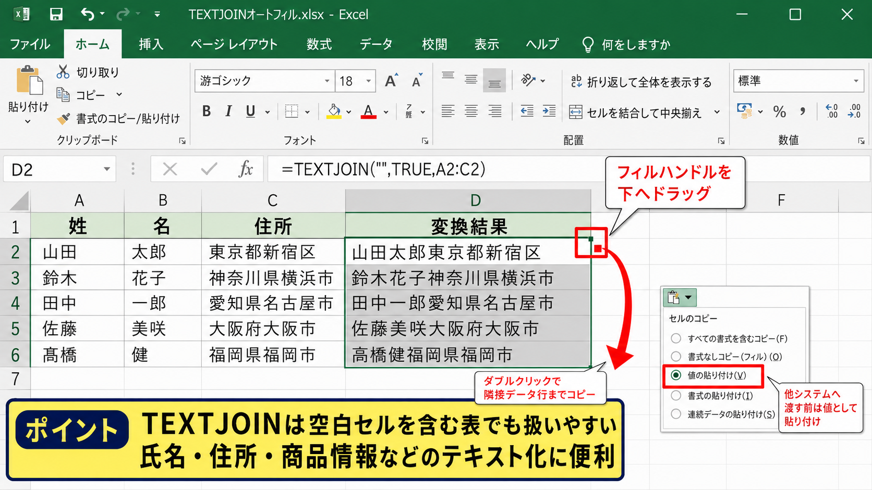872x490 pixels.
Task: Click セルを結合して中央揃え button
Action: click(x=636, y=112)
